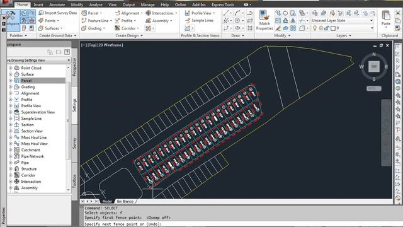
Task: Click the Corridor ribbon button
Action: pyautogui.click(x=127, y=28)
